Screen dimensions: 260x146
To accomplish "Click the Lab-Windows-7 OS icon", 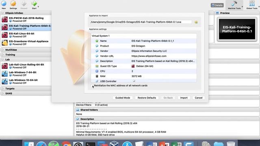I will click(x=4, y=74).
